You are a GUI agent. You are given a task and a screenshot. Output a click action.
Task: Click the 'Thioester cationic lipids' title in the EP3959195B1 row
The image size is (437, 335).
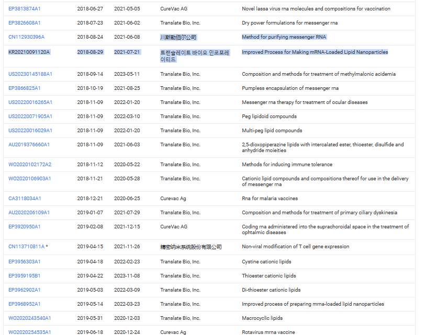point(269,276)
